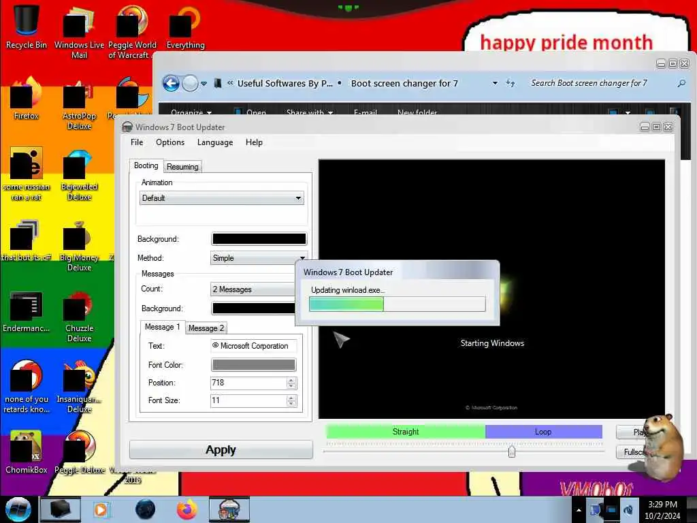Open AstroPop Deluxe desktop icon
This screenshot has height=523, width=697.
(x=79, y=104)
